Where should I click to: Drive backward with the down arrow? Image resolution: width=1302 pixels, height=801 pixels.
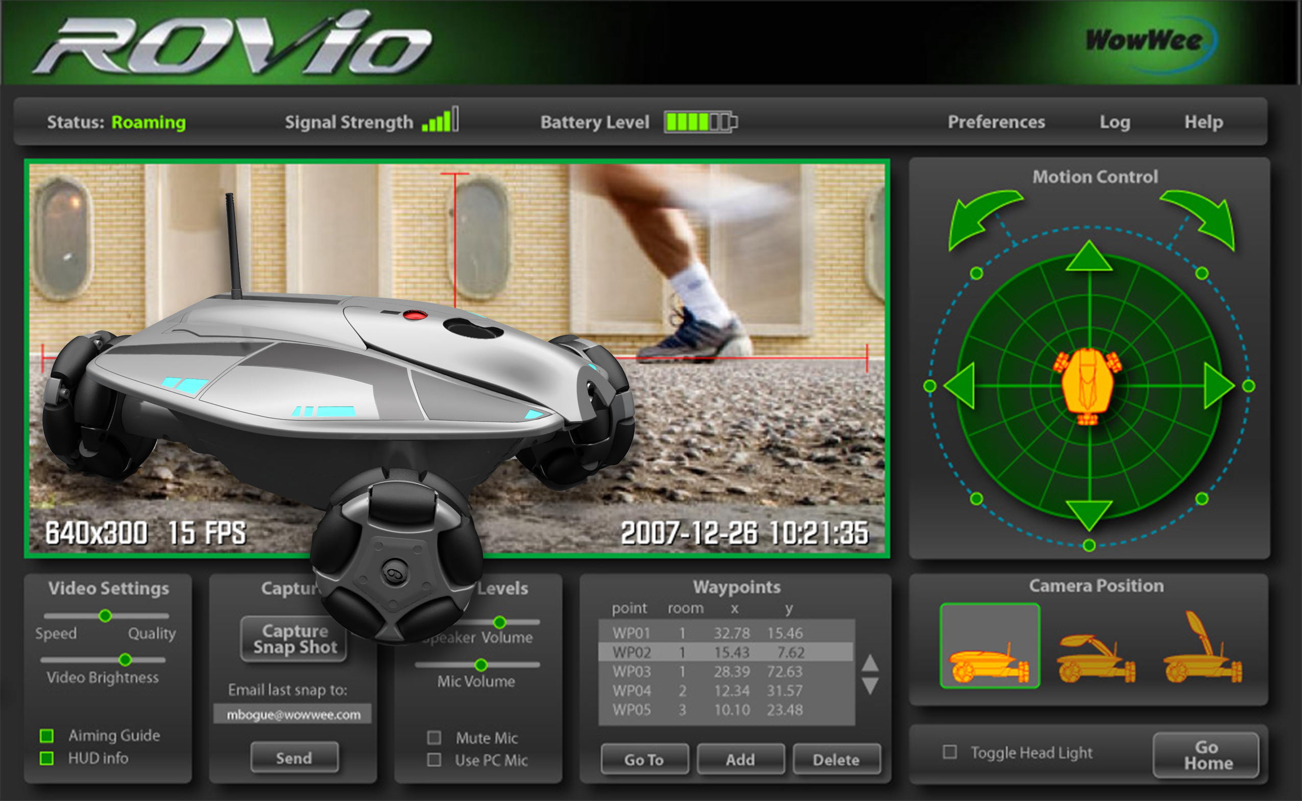(x=1089, y=516)
